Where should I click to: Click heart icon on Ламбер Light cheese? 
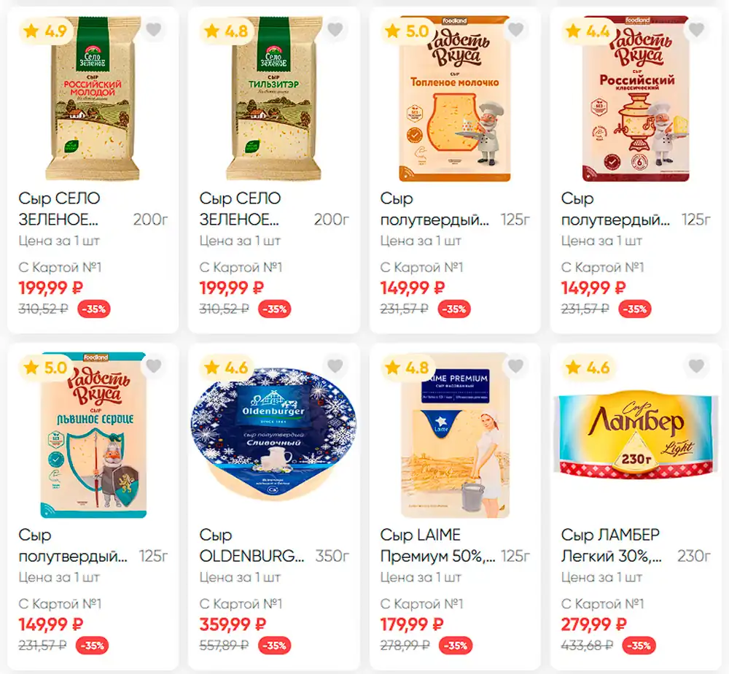pos(696,366)
